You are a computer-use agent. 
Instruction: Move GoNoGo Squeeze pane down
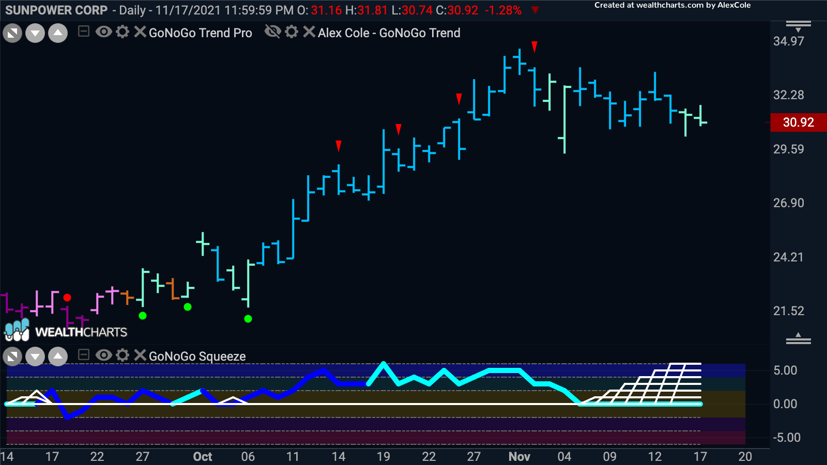tap(35, 356)
